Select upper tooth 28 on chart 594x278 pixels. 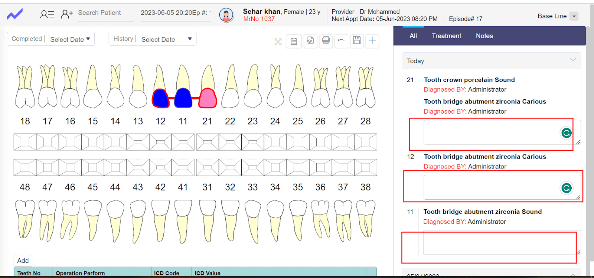366,86
